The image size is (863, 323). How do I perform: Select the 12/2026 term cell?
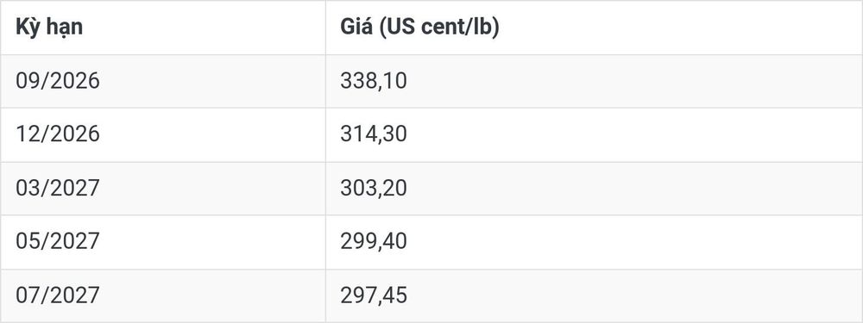pos(163,134)
